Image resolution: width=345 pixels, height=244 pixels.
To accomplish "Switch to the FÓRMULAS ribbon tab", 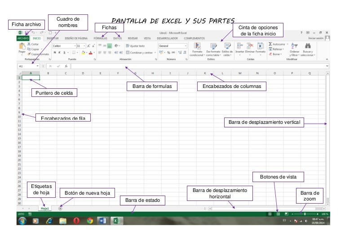I will point(100,39).
